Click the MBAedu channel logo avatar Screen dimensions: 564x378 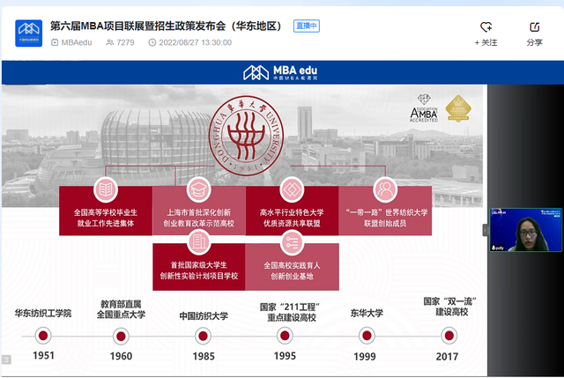[28, 33]
